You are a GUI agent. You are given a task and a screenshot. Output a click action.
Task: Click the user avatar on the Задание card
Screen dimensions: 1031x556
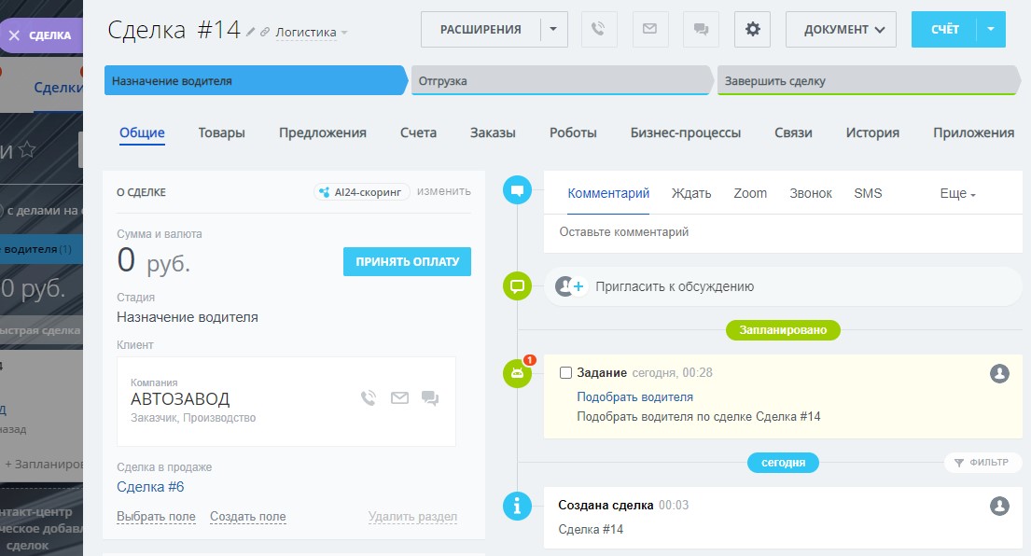point(999,373)
